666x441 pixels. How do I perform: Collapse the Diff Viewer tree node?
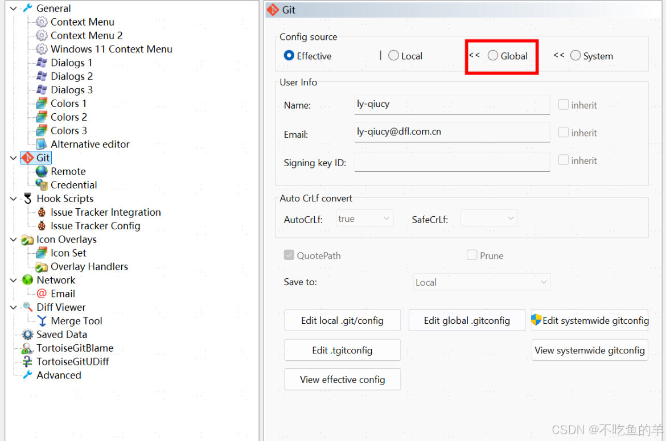click(x=13, y=307)
